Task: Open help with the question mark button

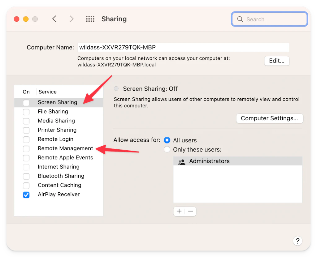Action: click(297, 241)
